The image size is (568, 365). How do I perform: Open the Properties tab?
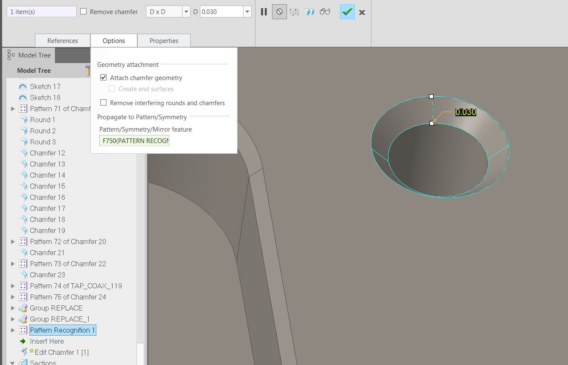point(164,40)
